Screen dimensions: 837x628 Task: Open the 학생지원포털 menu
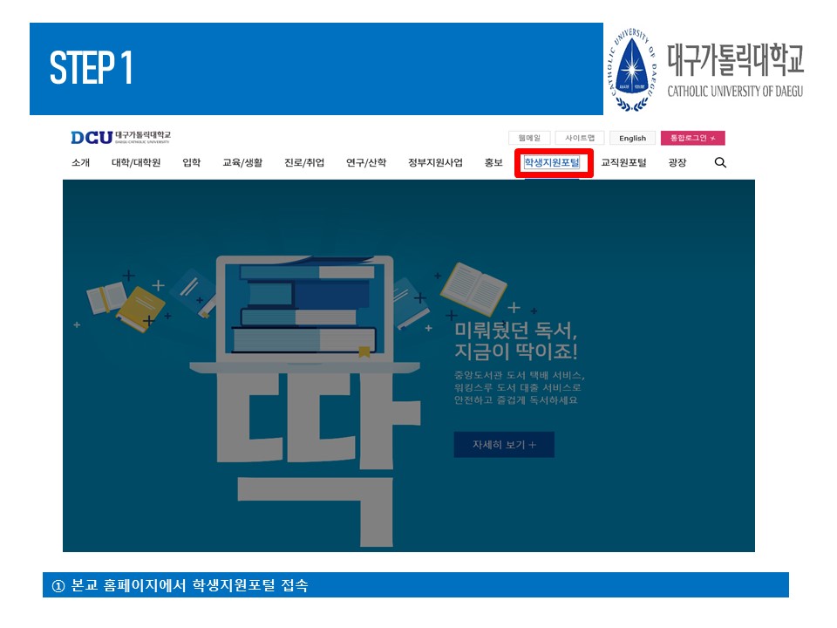552,162
